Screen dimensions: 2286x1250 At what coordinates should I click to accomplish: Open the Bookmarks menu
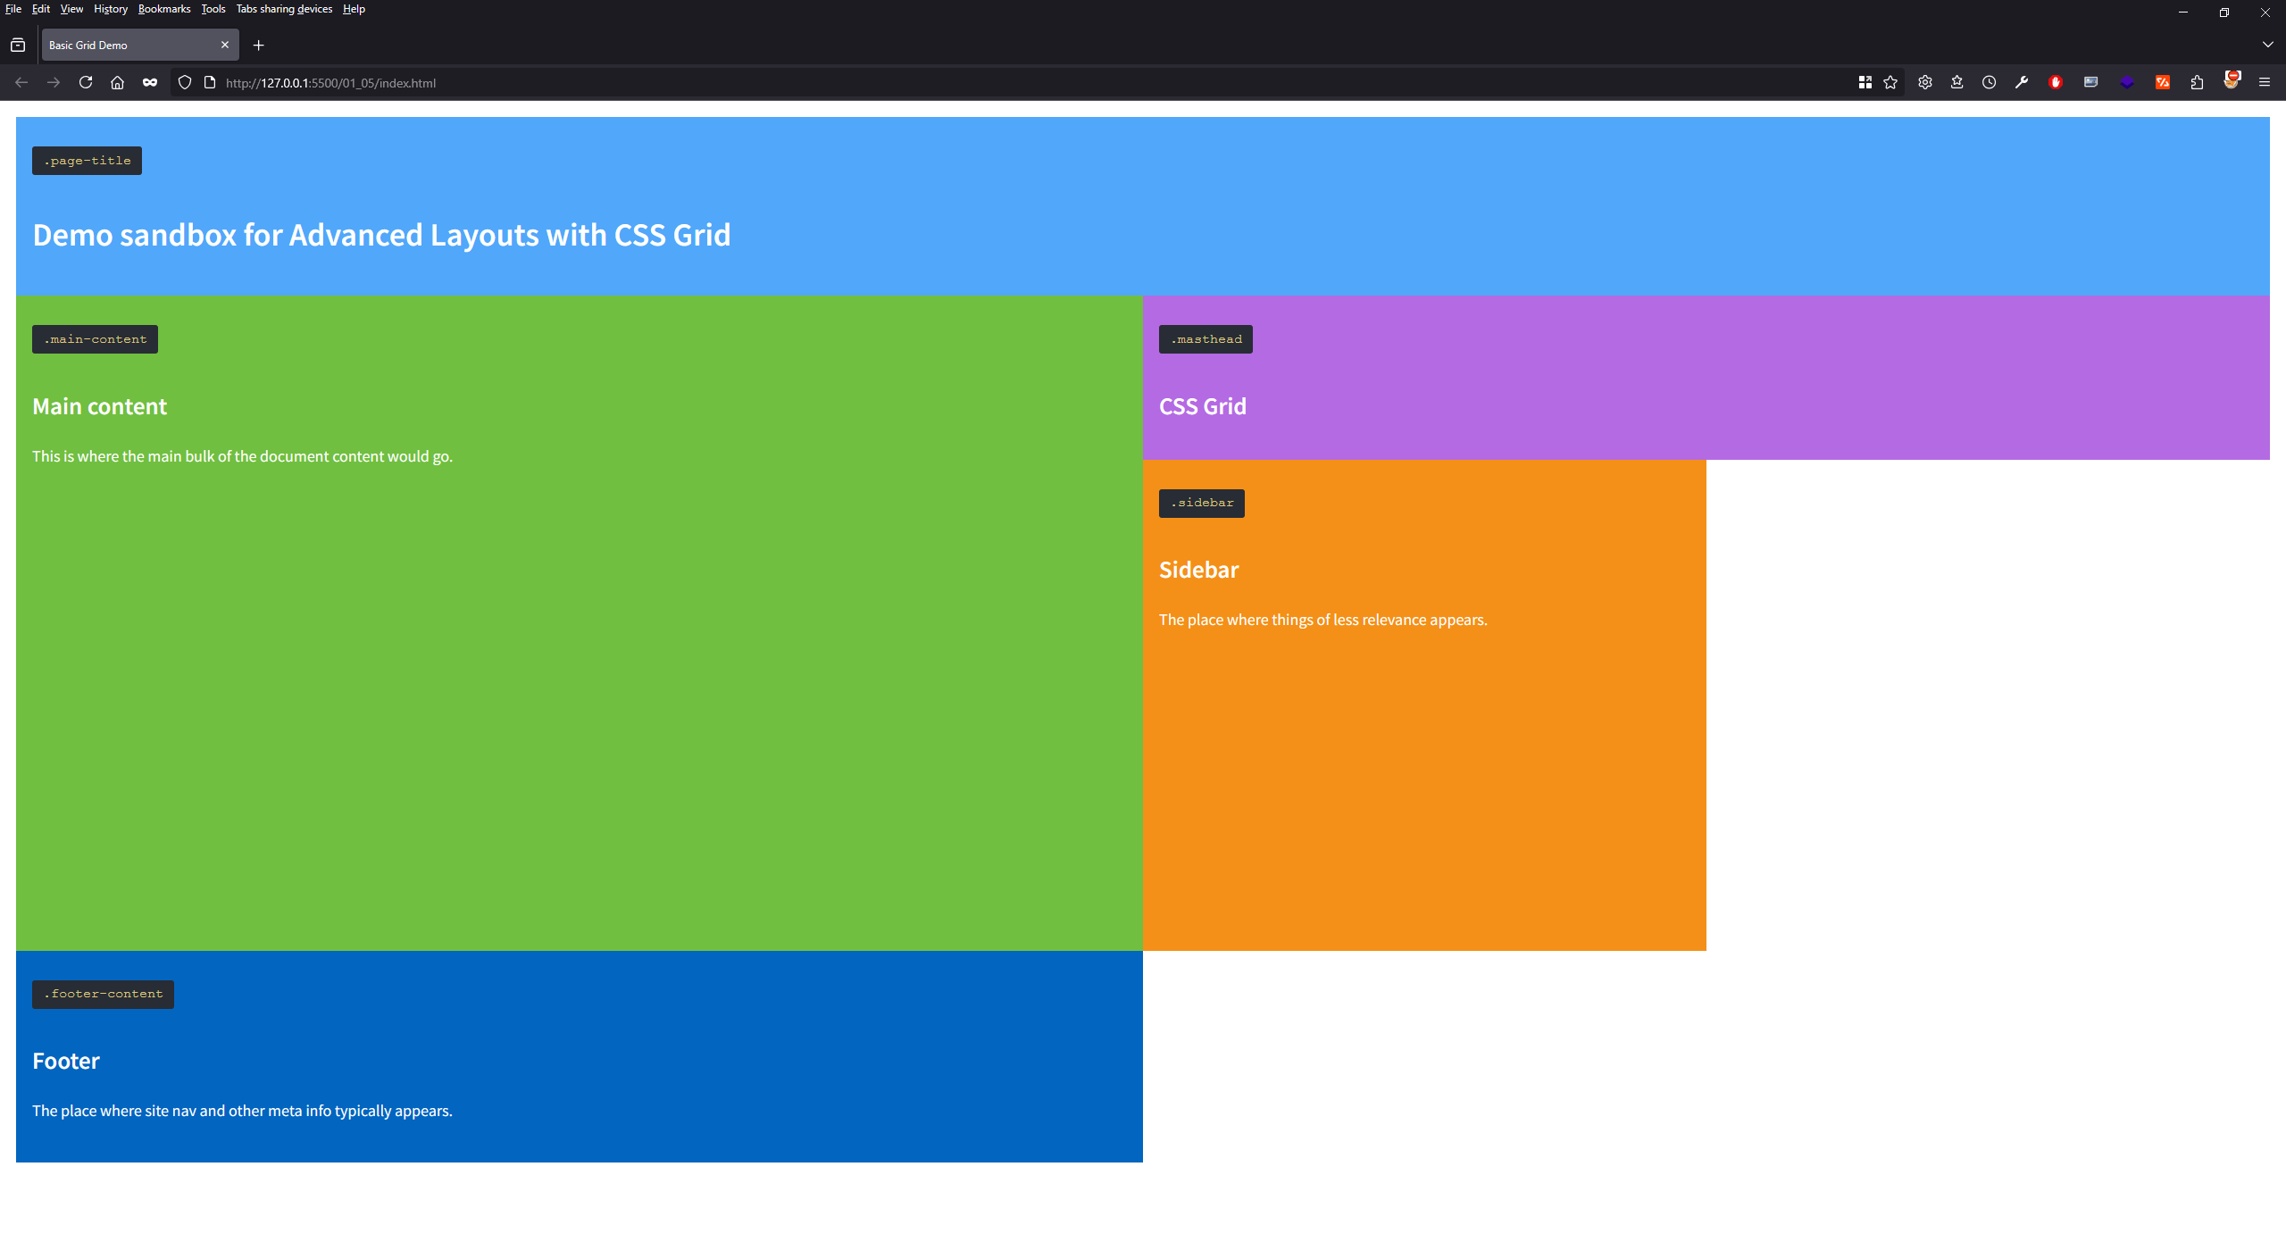click(164, 9)
